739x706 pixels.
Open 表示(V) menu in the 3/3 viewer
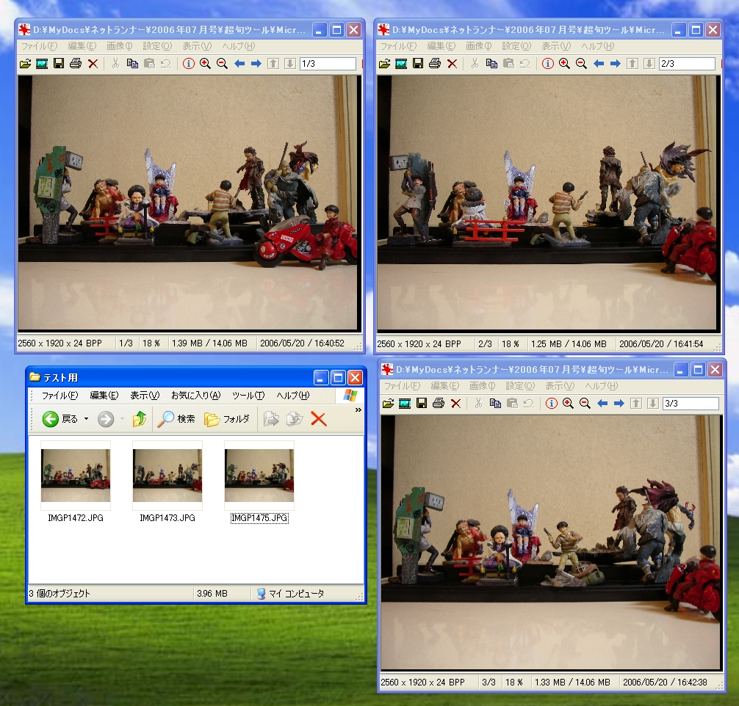click(560, 386)
